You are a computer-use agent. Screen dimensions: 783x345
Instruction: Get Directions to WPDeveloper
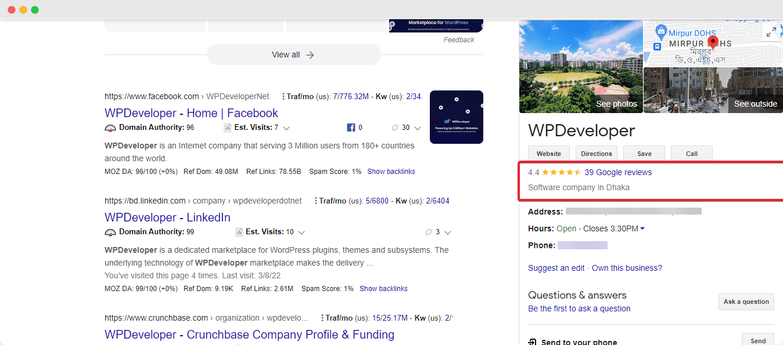coord(597,154)
